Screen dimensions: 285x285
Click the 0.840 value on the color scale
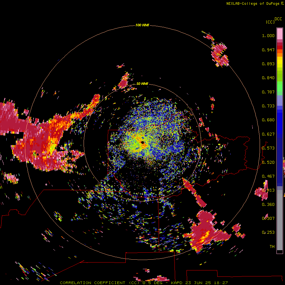[x=268, y=78]
